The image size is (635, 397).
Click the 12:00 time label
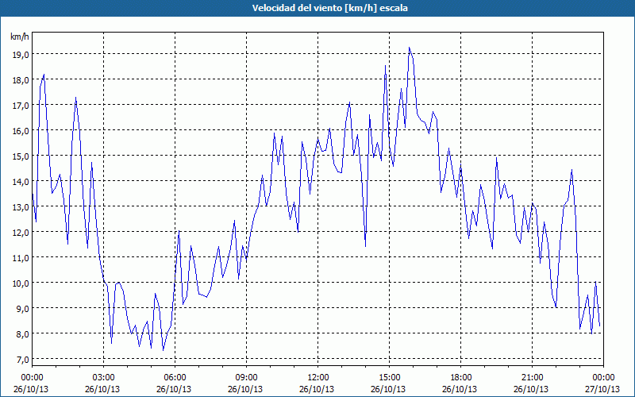click(318, 378)
